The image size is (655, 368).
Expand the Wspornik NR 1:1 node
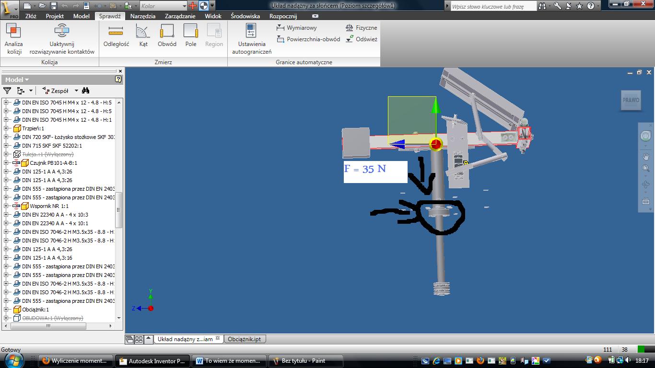pyautogui.click(x=6, y=206)
